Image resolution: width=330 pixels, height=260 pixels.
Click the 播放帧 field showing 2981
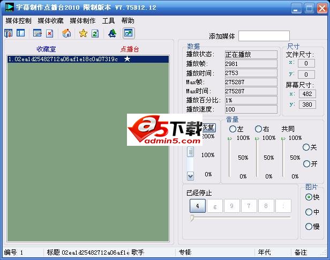pyautogui.click(x=251, y=64)
